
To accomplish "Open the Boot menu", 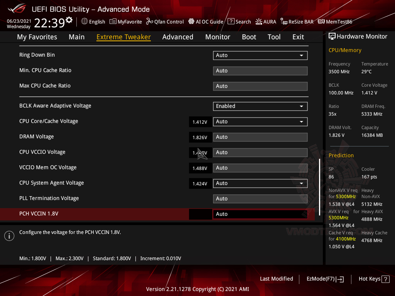I will point(249,37).
